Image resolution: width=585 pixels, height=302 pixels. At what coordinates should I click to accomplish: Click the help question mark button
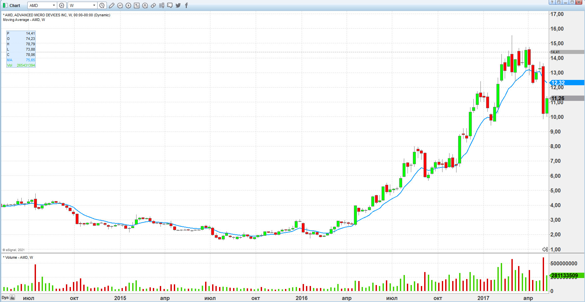click(x=552, y=2)
